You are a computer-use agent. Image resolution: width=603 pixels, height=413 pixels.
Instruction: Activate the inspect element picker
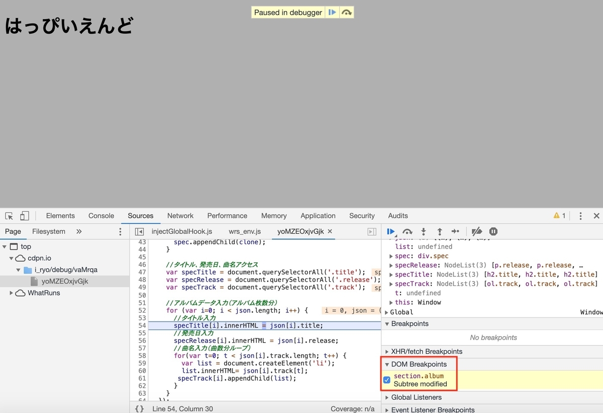9,216
